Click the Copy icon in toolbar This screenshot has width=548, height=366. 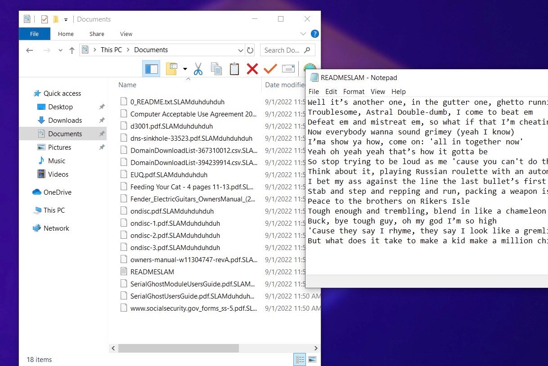click(216, 69)
